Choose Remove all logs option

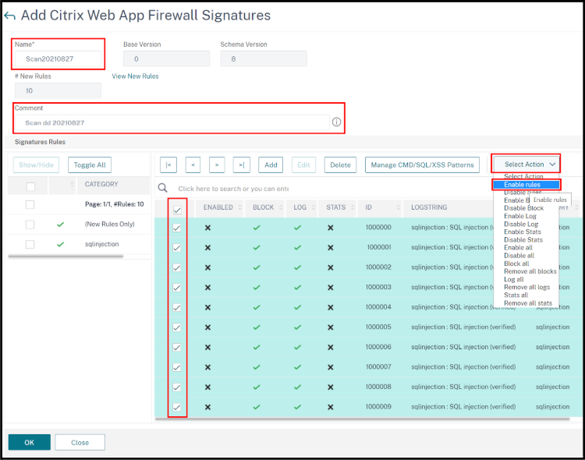526,287
